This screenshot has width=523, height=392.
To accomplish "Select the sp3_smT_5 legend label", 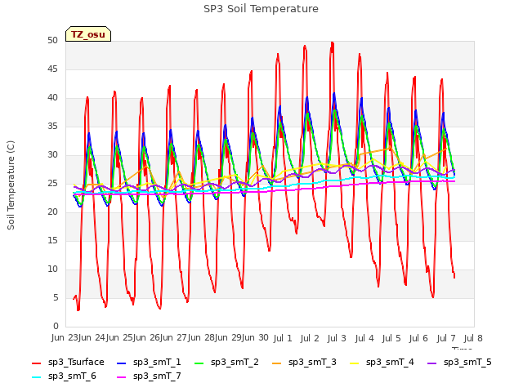I will point(467,363).
